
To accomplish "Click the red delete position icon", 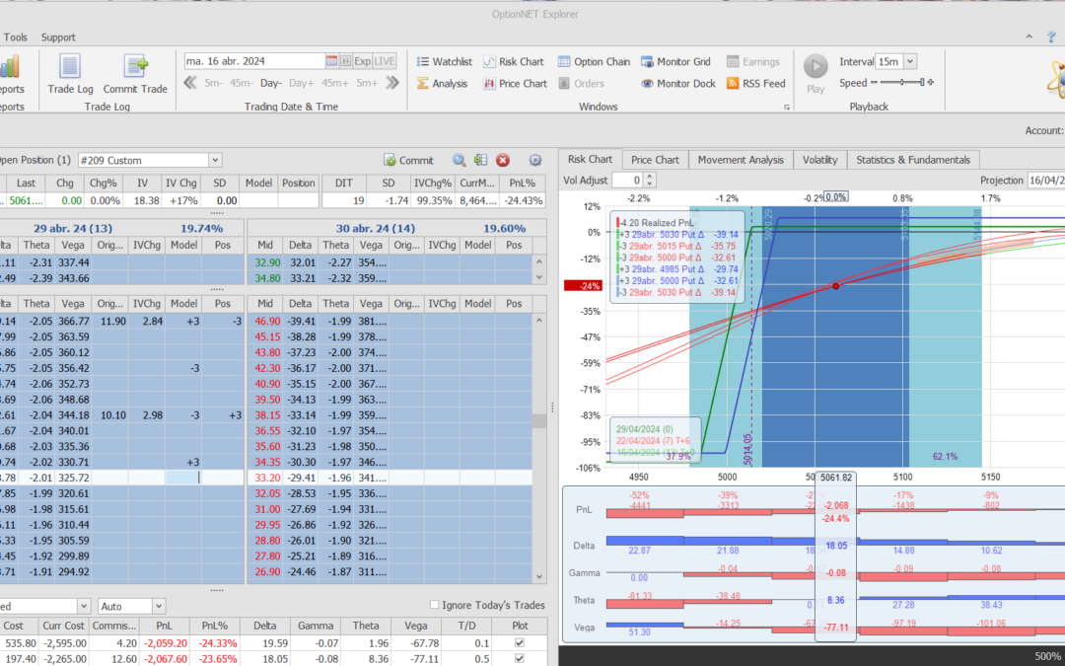I will click(503, 160).
